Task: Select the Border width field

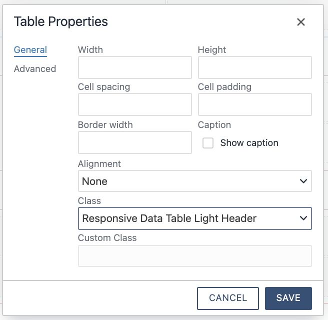Action: pos(135,142)
